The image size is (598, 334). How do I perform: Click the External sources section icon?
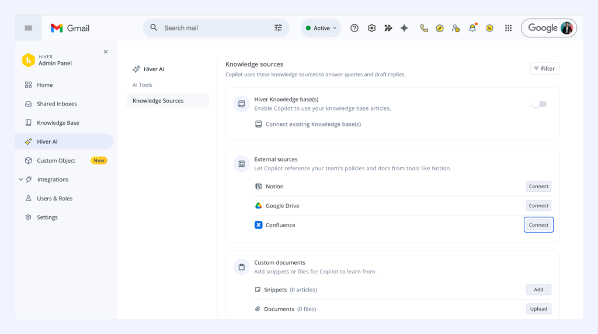click(x=241, y=164)
